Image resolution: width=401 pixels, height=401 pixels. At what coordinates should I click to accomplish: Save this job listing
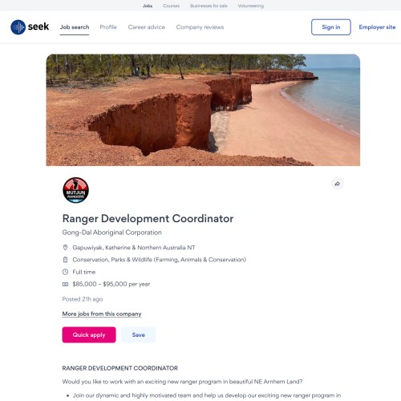tap(138, 334)
